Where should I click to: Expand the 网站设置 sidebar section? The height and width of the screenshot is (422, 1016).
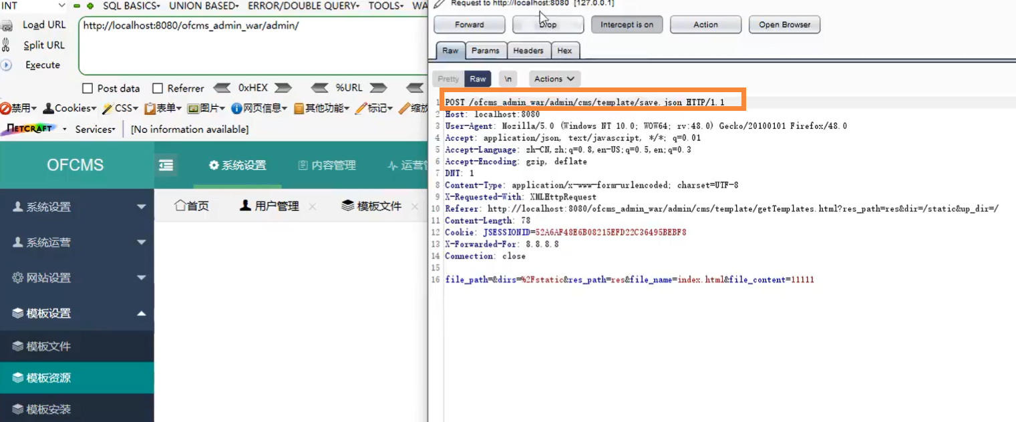click(77, 278)
